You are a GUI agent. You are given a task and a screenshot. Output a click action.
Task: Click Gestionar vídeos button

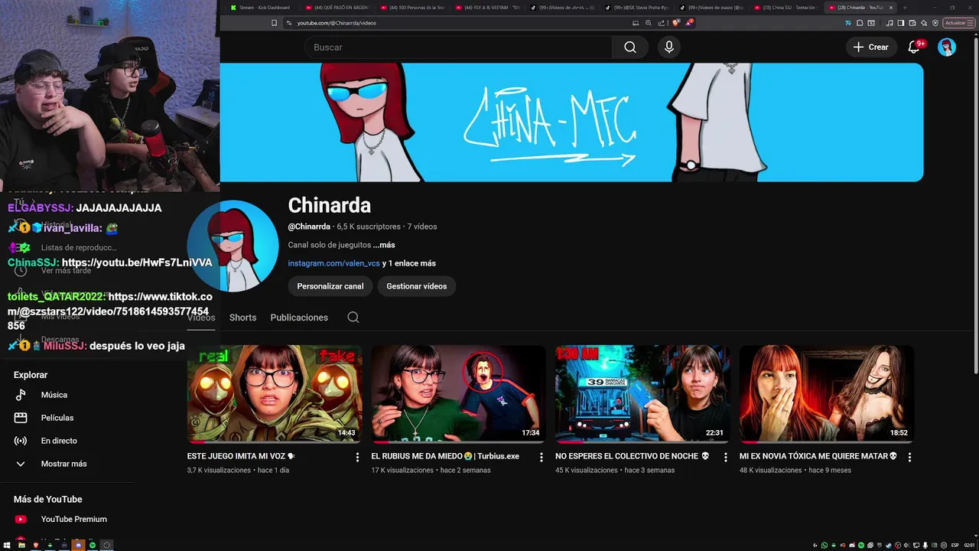click(417, 286)
